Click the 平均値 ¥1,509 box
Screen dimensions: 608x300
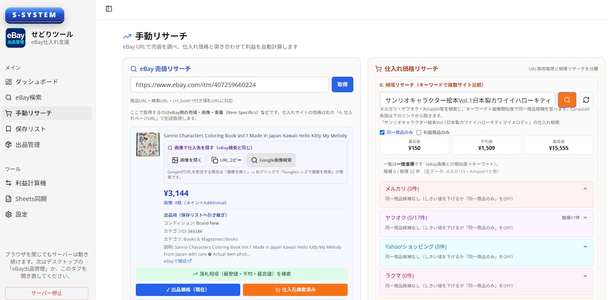486,145
